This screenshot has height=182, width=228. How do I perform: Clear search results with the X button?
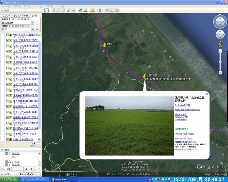click(38, 144)
